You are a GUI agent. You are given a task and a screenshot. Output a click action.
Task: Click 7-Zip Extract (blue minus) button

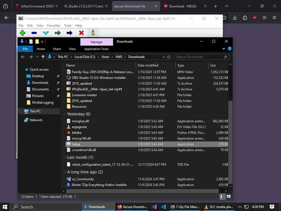[34, 33]
